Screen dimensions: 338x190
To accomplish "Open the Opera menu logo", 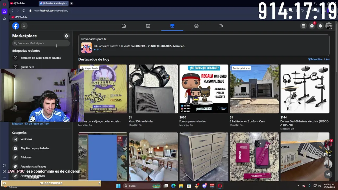I will coord(4,4).
